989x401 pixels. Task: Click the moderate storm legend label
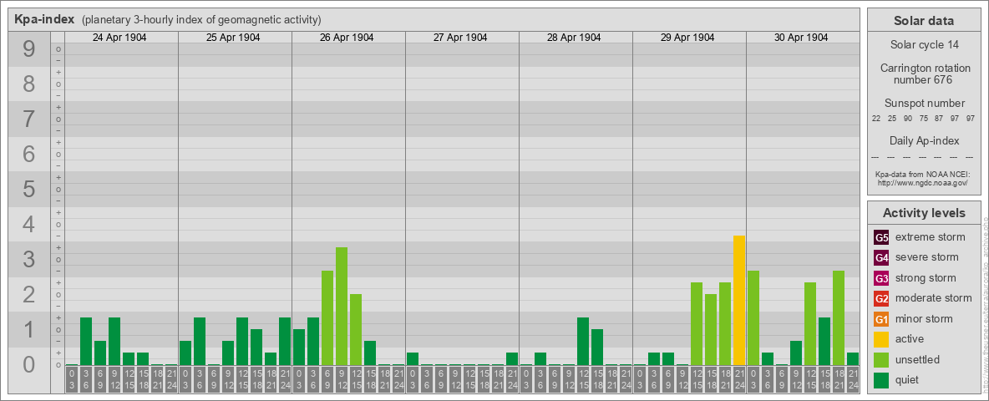coord(934,298)
